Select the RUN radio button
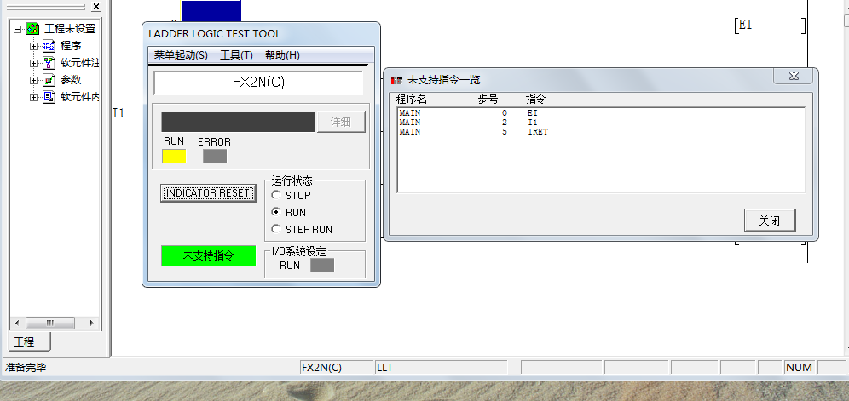Screen dimensions: 849x401 [x=275, y=213]
